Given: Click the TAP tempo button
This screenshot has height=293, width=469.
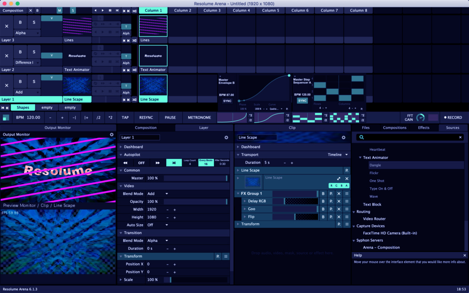Looking at the screenshot, I should pos(125,118).
